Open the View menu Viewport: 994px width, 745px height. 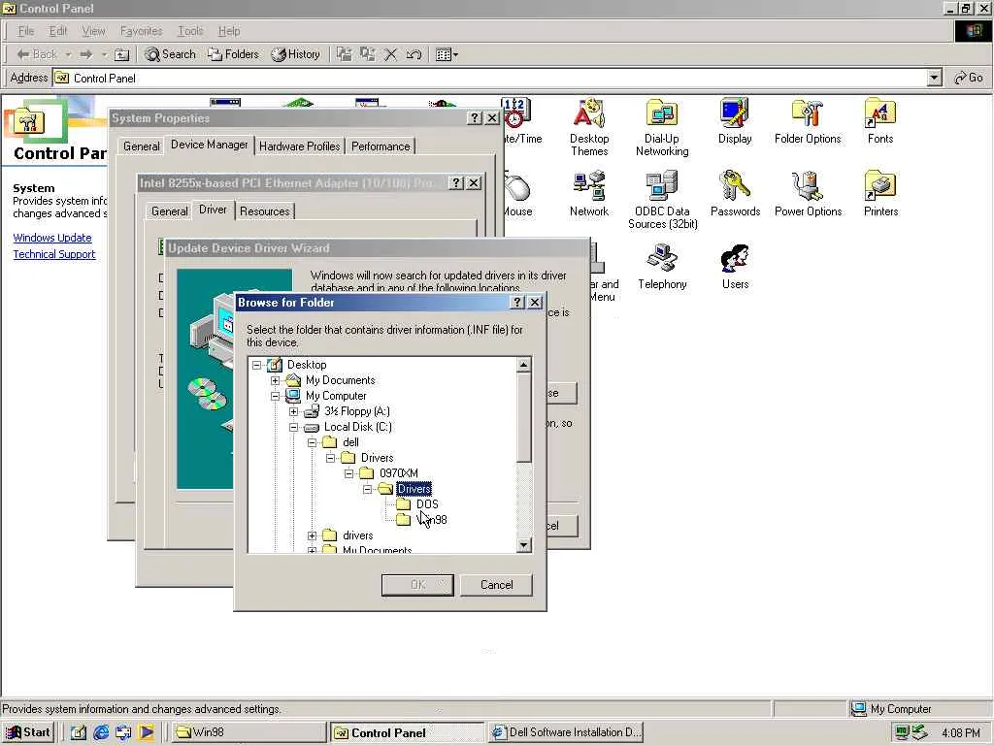pyautogui.click(x=93, y=31)
